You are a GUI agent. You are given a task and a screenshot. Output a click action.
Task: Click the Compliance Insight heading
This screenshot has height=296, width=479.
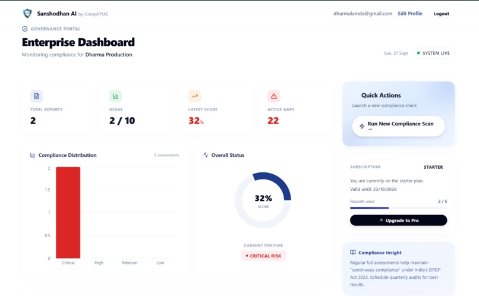[x=380, y=253]
